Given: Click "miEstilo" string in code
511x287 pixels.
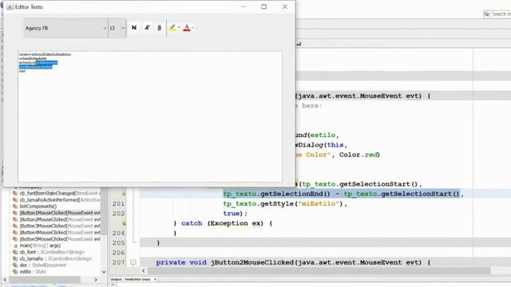Looking at the screenshot, I should [319, 204].
